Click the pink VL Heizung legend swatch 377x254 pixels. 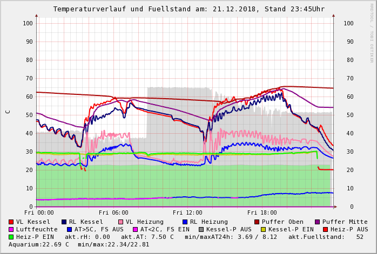point(121,222)
